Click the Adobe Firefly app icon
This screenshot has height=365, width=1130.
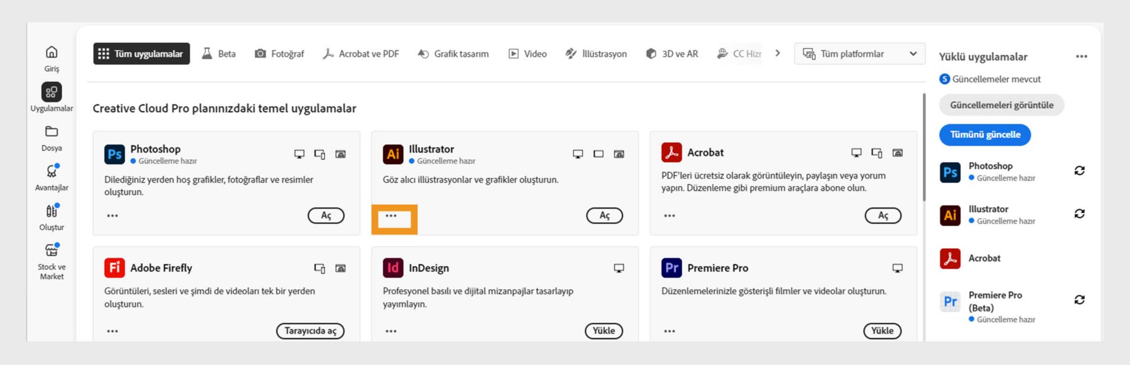(115, 267)
